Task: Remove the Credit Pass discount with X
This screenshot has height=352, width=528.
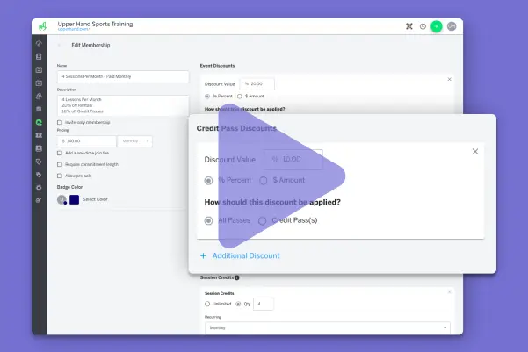Action: coord(475,152)
